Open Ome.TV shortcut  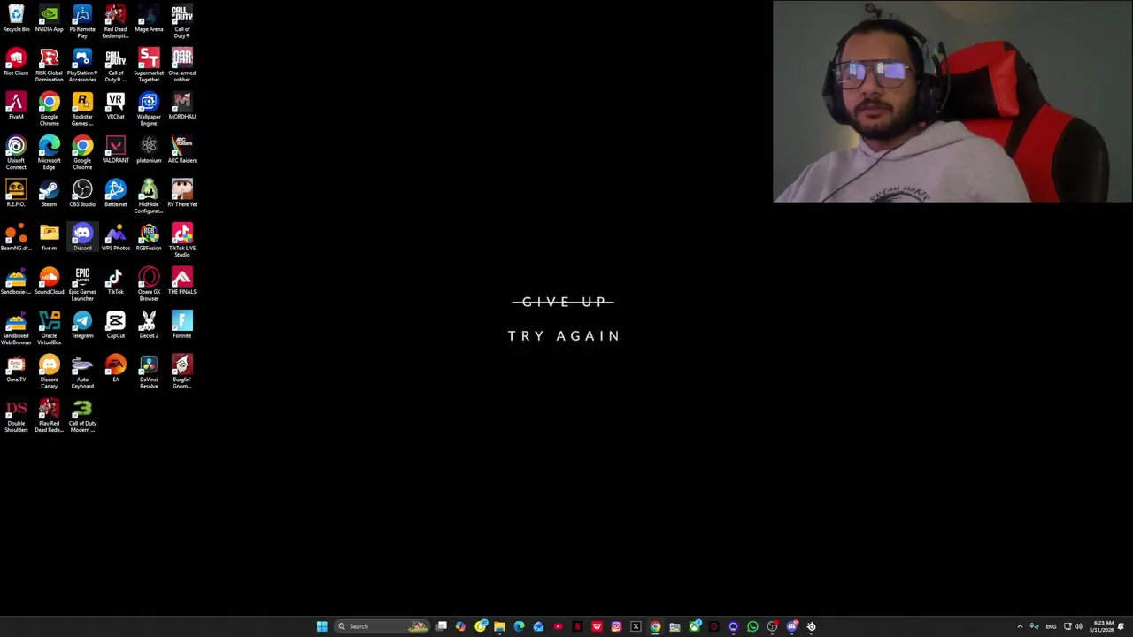tap(16, 369)
